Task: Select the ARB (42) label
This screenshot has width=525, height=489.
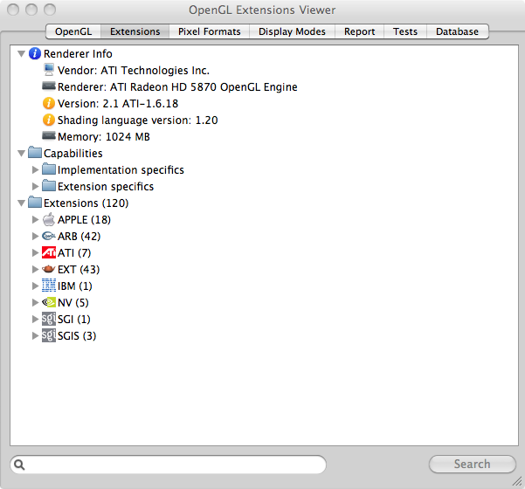Action: 79,237
